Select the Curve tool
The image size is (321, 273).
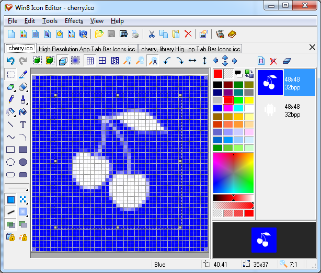10,137
